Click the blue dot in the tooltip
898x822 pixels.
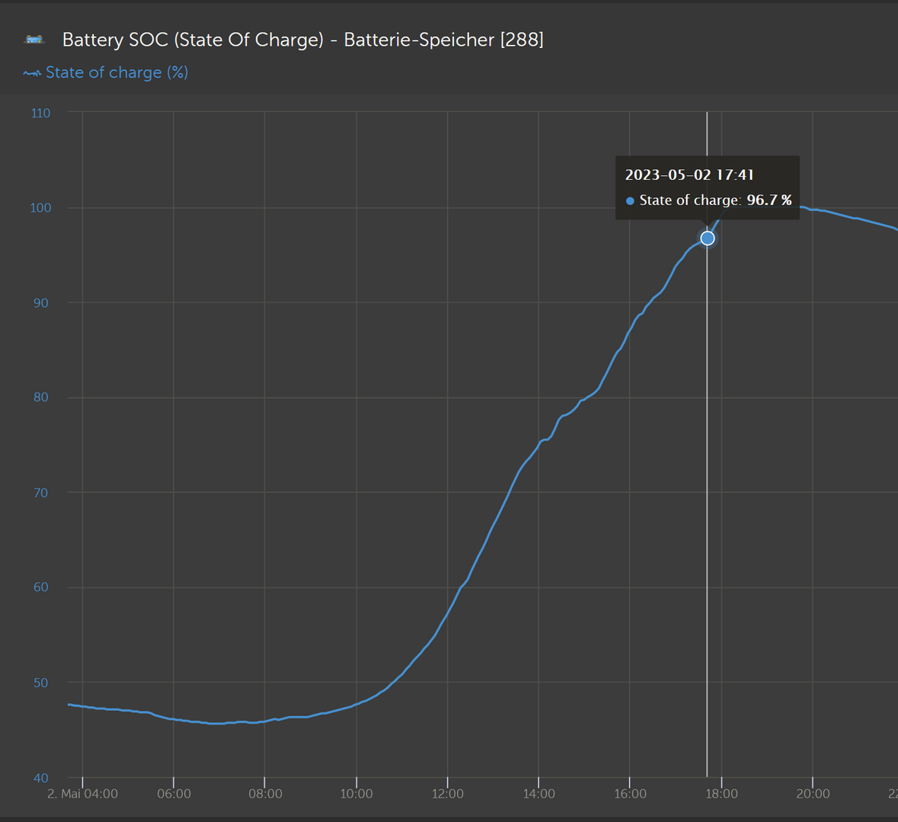[630, 201]
